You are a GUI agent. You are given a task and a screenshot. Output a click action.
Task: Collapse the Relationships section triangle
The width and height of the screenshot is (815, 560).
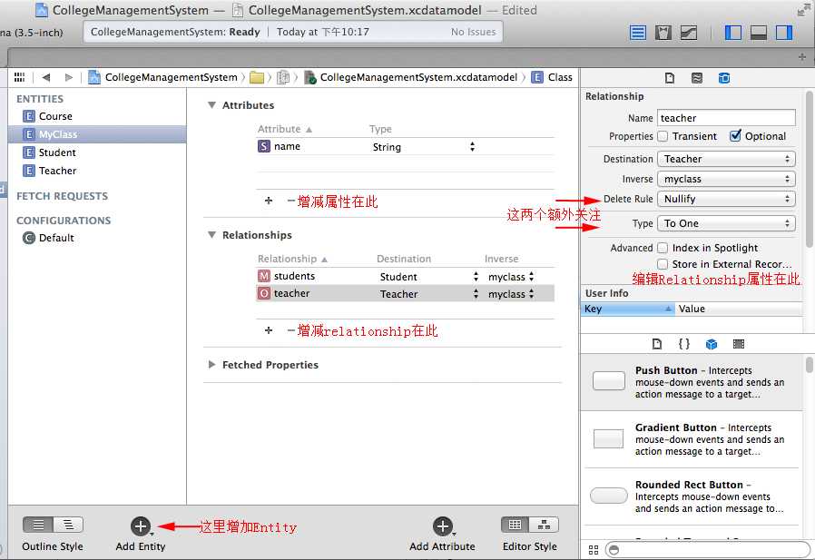[211, 235]
